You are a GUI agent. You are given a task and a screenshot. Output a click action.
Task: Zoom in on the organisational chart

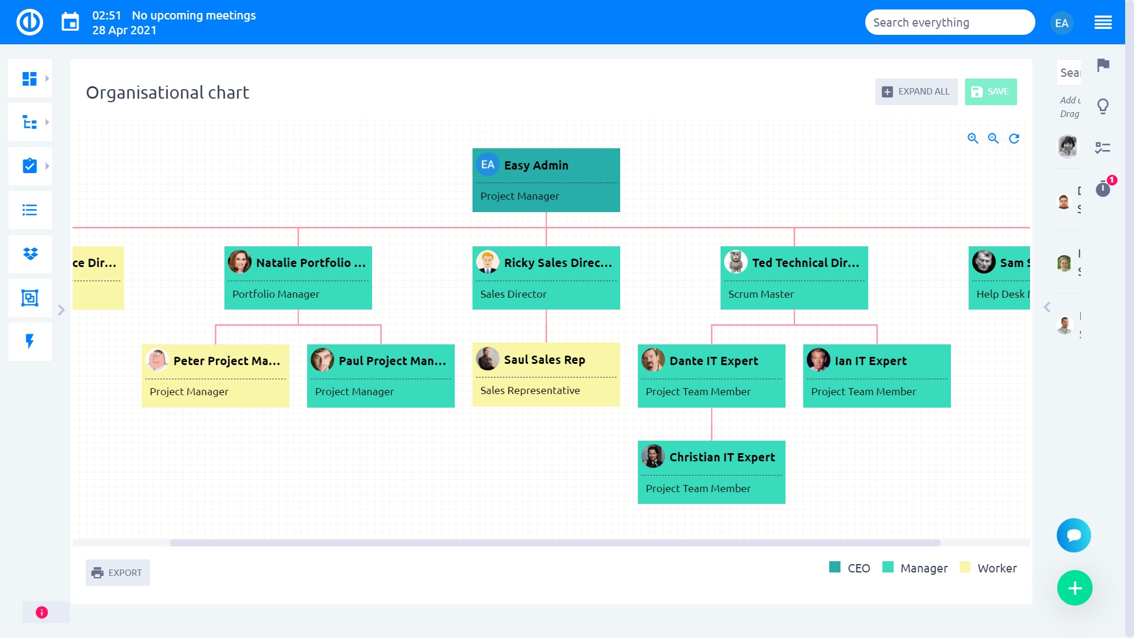[973, 138]
